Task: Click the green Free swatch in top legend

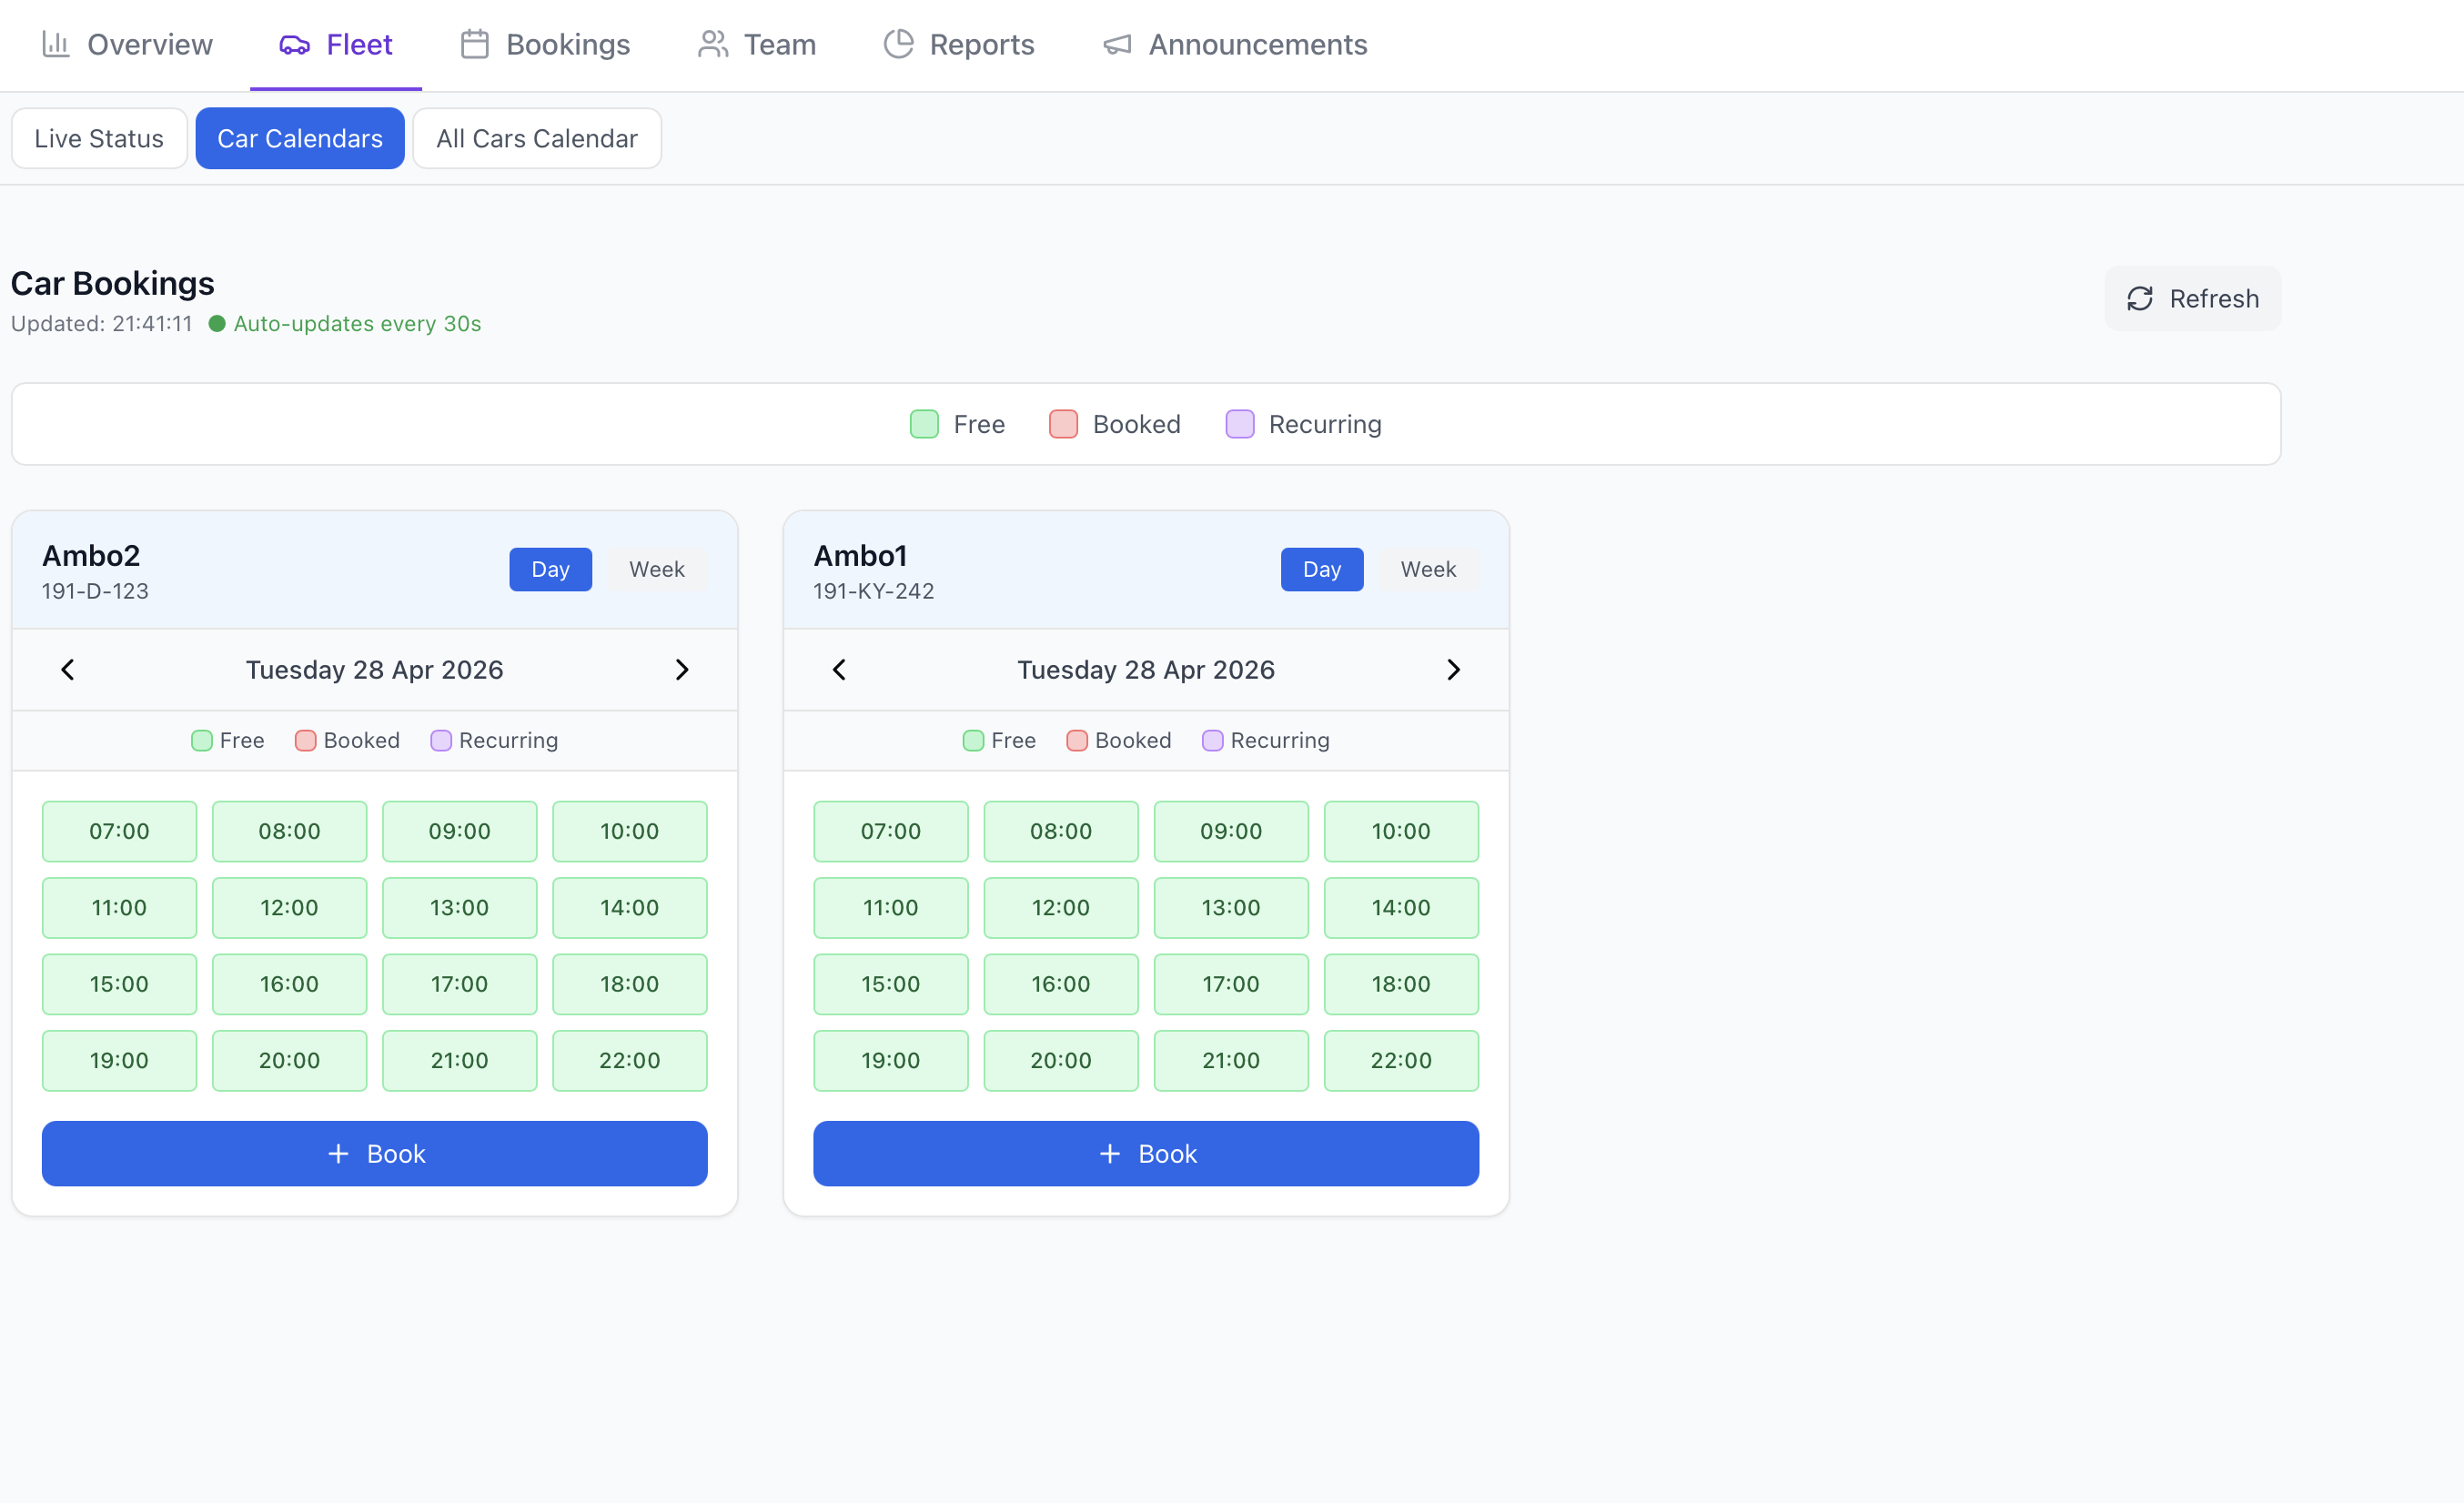Action: pos(924,424)
